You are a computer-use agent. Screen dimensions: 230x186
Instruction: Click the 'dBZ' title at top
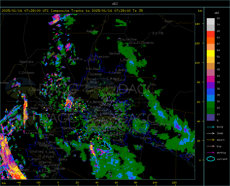(x=115, y=4)
